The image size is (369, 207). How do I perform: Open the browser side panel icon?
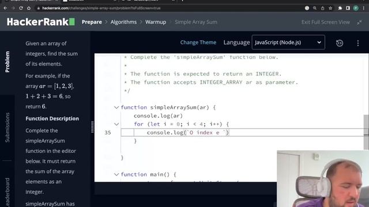[x=348, y=8]
